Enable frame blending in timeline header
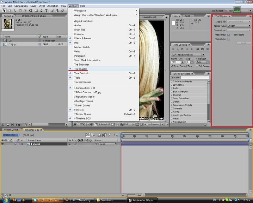This screenshot has height=203, width=253. point(104,135)
